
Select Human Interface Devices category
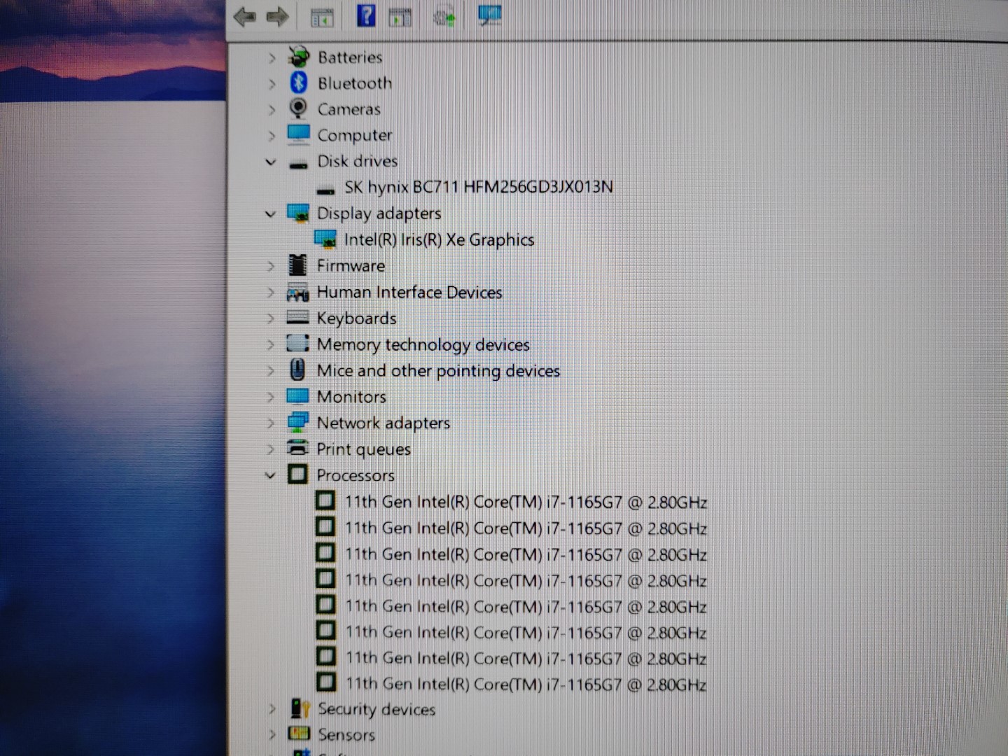[x=409, y=292]
